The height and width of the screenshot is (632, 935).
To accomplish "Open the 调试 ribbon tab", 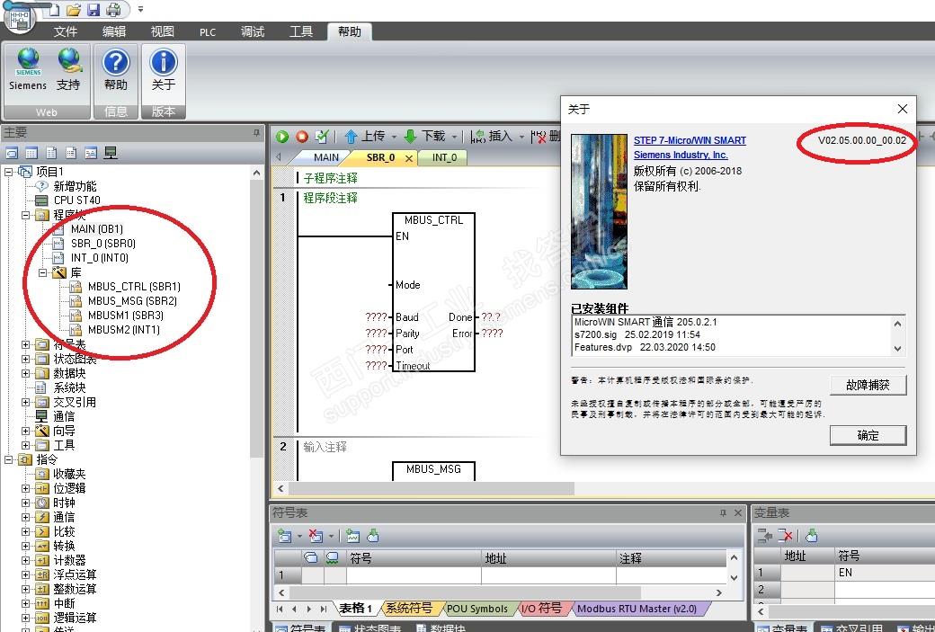I will click(253, 31).
